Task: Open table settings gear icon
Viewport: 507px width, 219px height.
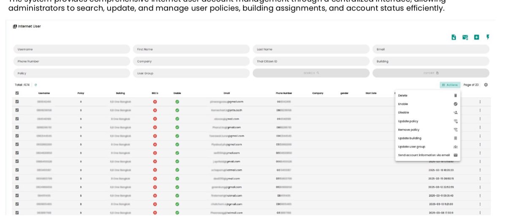Action: 486,85
